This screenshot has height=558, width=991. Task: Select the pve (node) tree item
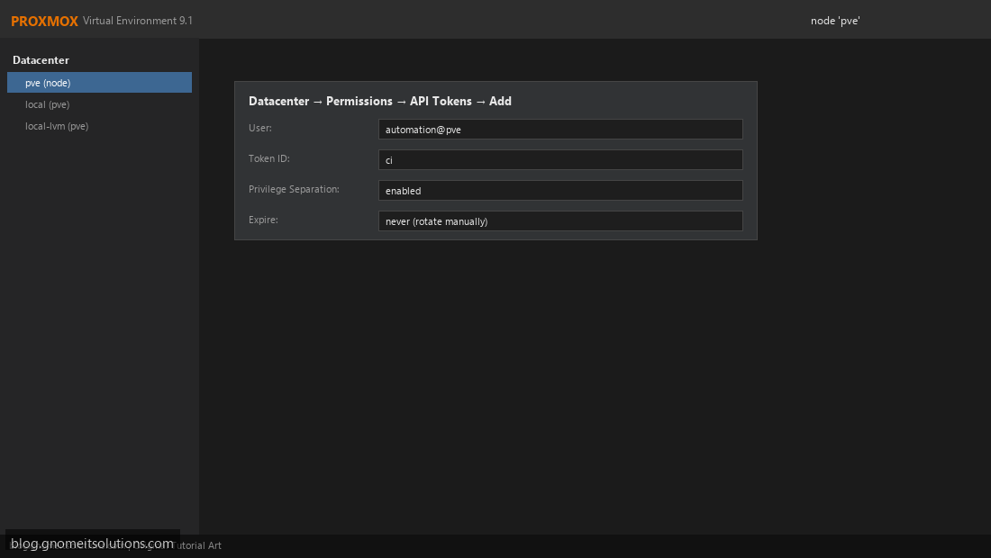tap(99, 83)
